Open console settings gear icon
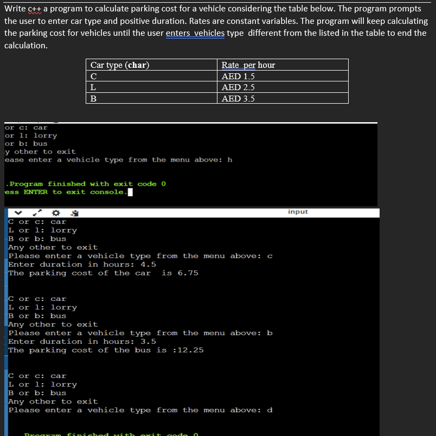 coord(56,213)
